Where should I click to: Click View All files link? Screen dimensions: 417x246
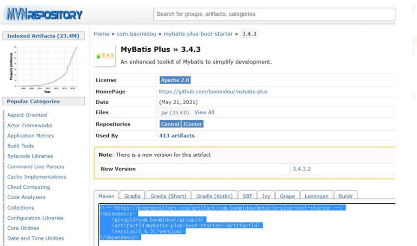tap(204, 112)
